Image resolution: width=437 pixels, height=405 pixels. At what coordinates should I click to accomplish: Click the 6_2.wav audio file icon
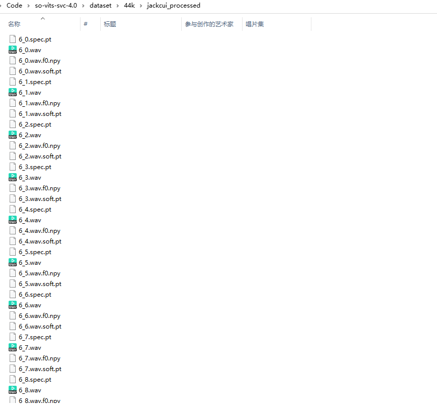(x=13, y=135)
